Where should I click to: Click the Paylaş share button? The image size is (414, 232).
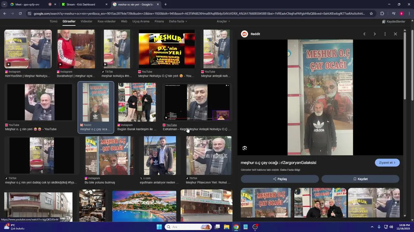click(280, 179)
